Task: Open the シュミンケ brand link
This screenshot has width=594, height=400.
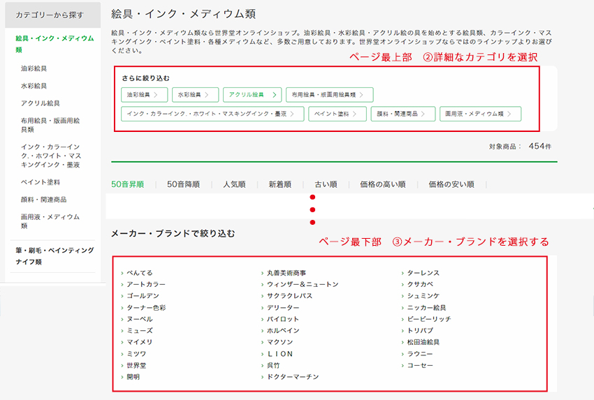Action: tap(423, 295)
